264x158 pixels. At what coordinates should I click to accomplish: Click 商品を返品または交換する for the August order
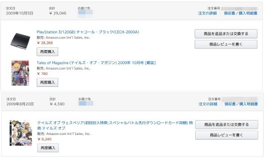click(x=226, y=125)
